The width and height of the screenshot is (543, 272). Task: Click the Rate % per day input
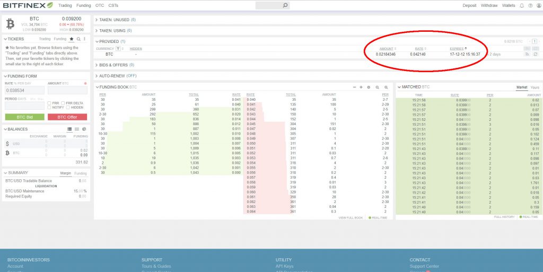(x=24, y=90)
